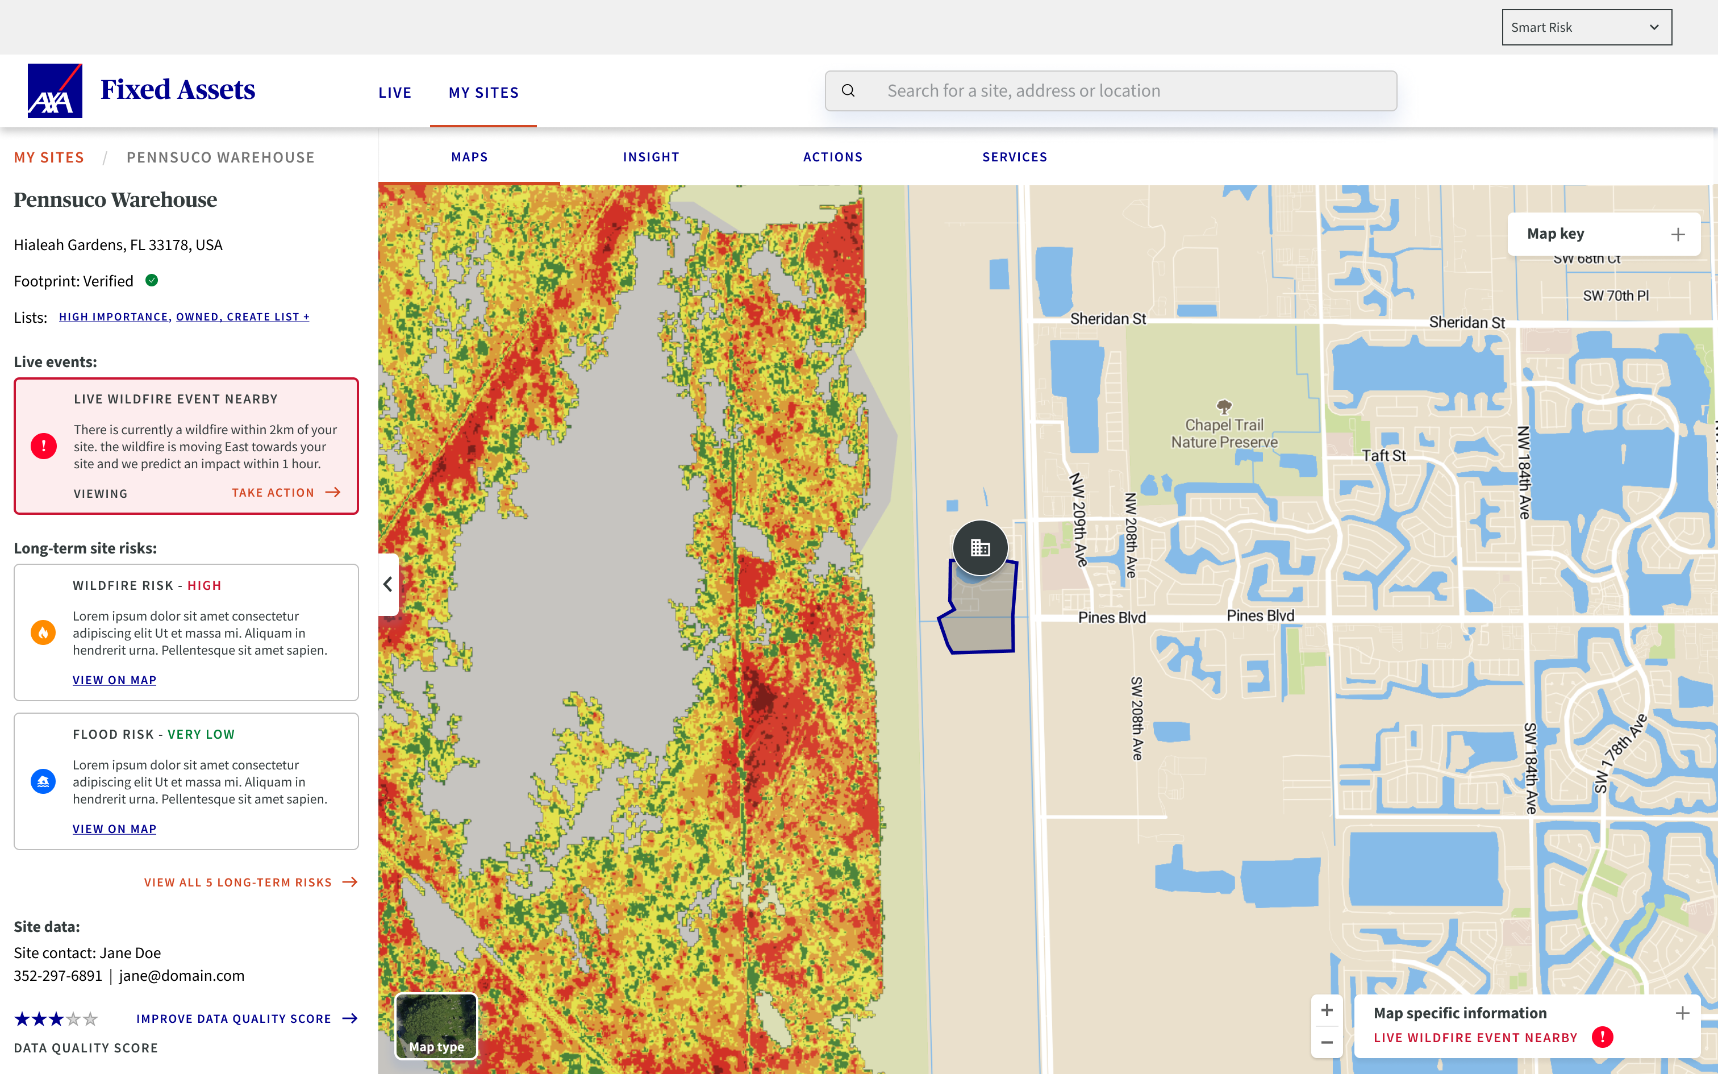Image resolution: width=1718 pixels, height=1074 pixels.
Task: Open the HIGH IMPORTANCE list link
Action: (114, 317)
